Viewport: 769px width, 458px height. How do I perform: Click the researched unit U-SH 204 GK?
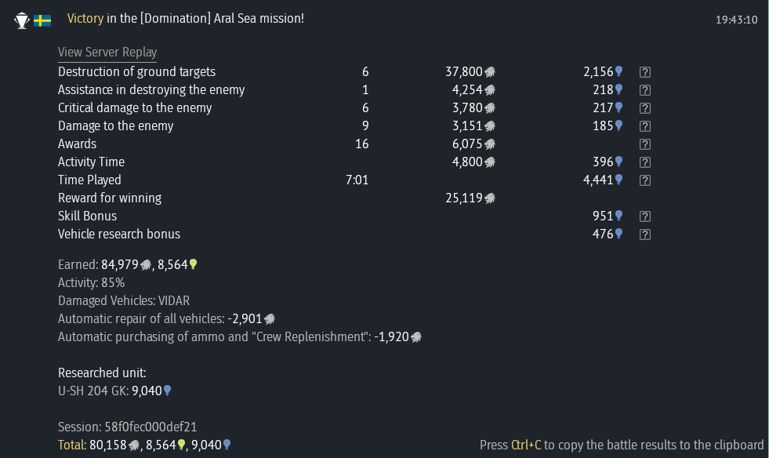(94, 391)
